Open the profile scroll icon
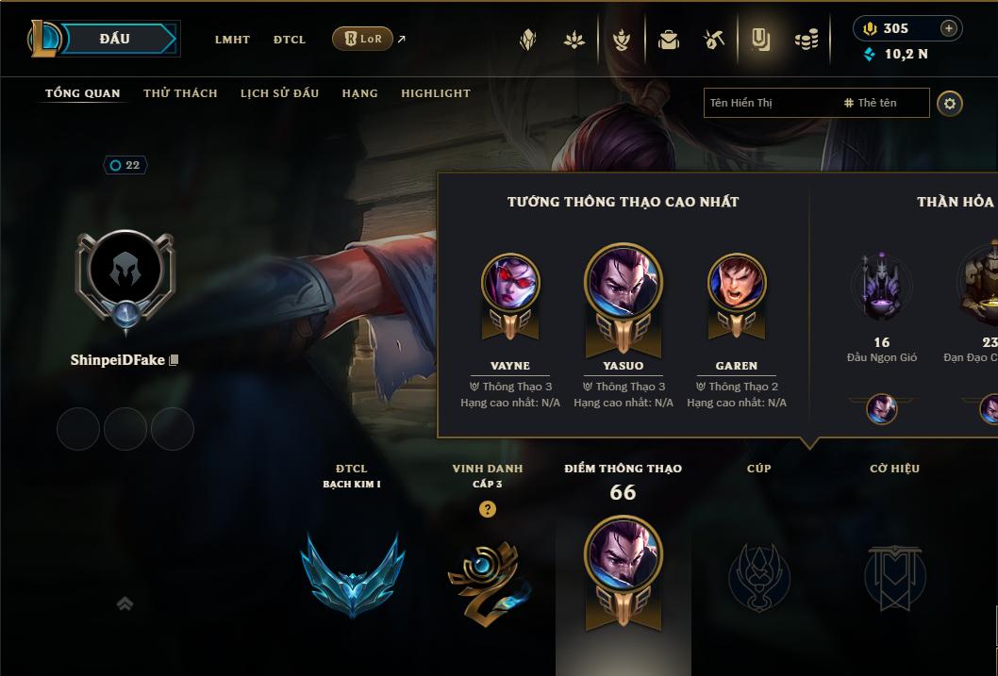This screenshot has height=676, width=998. coord(760,40)
